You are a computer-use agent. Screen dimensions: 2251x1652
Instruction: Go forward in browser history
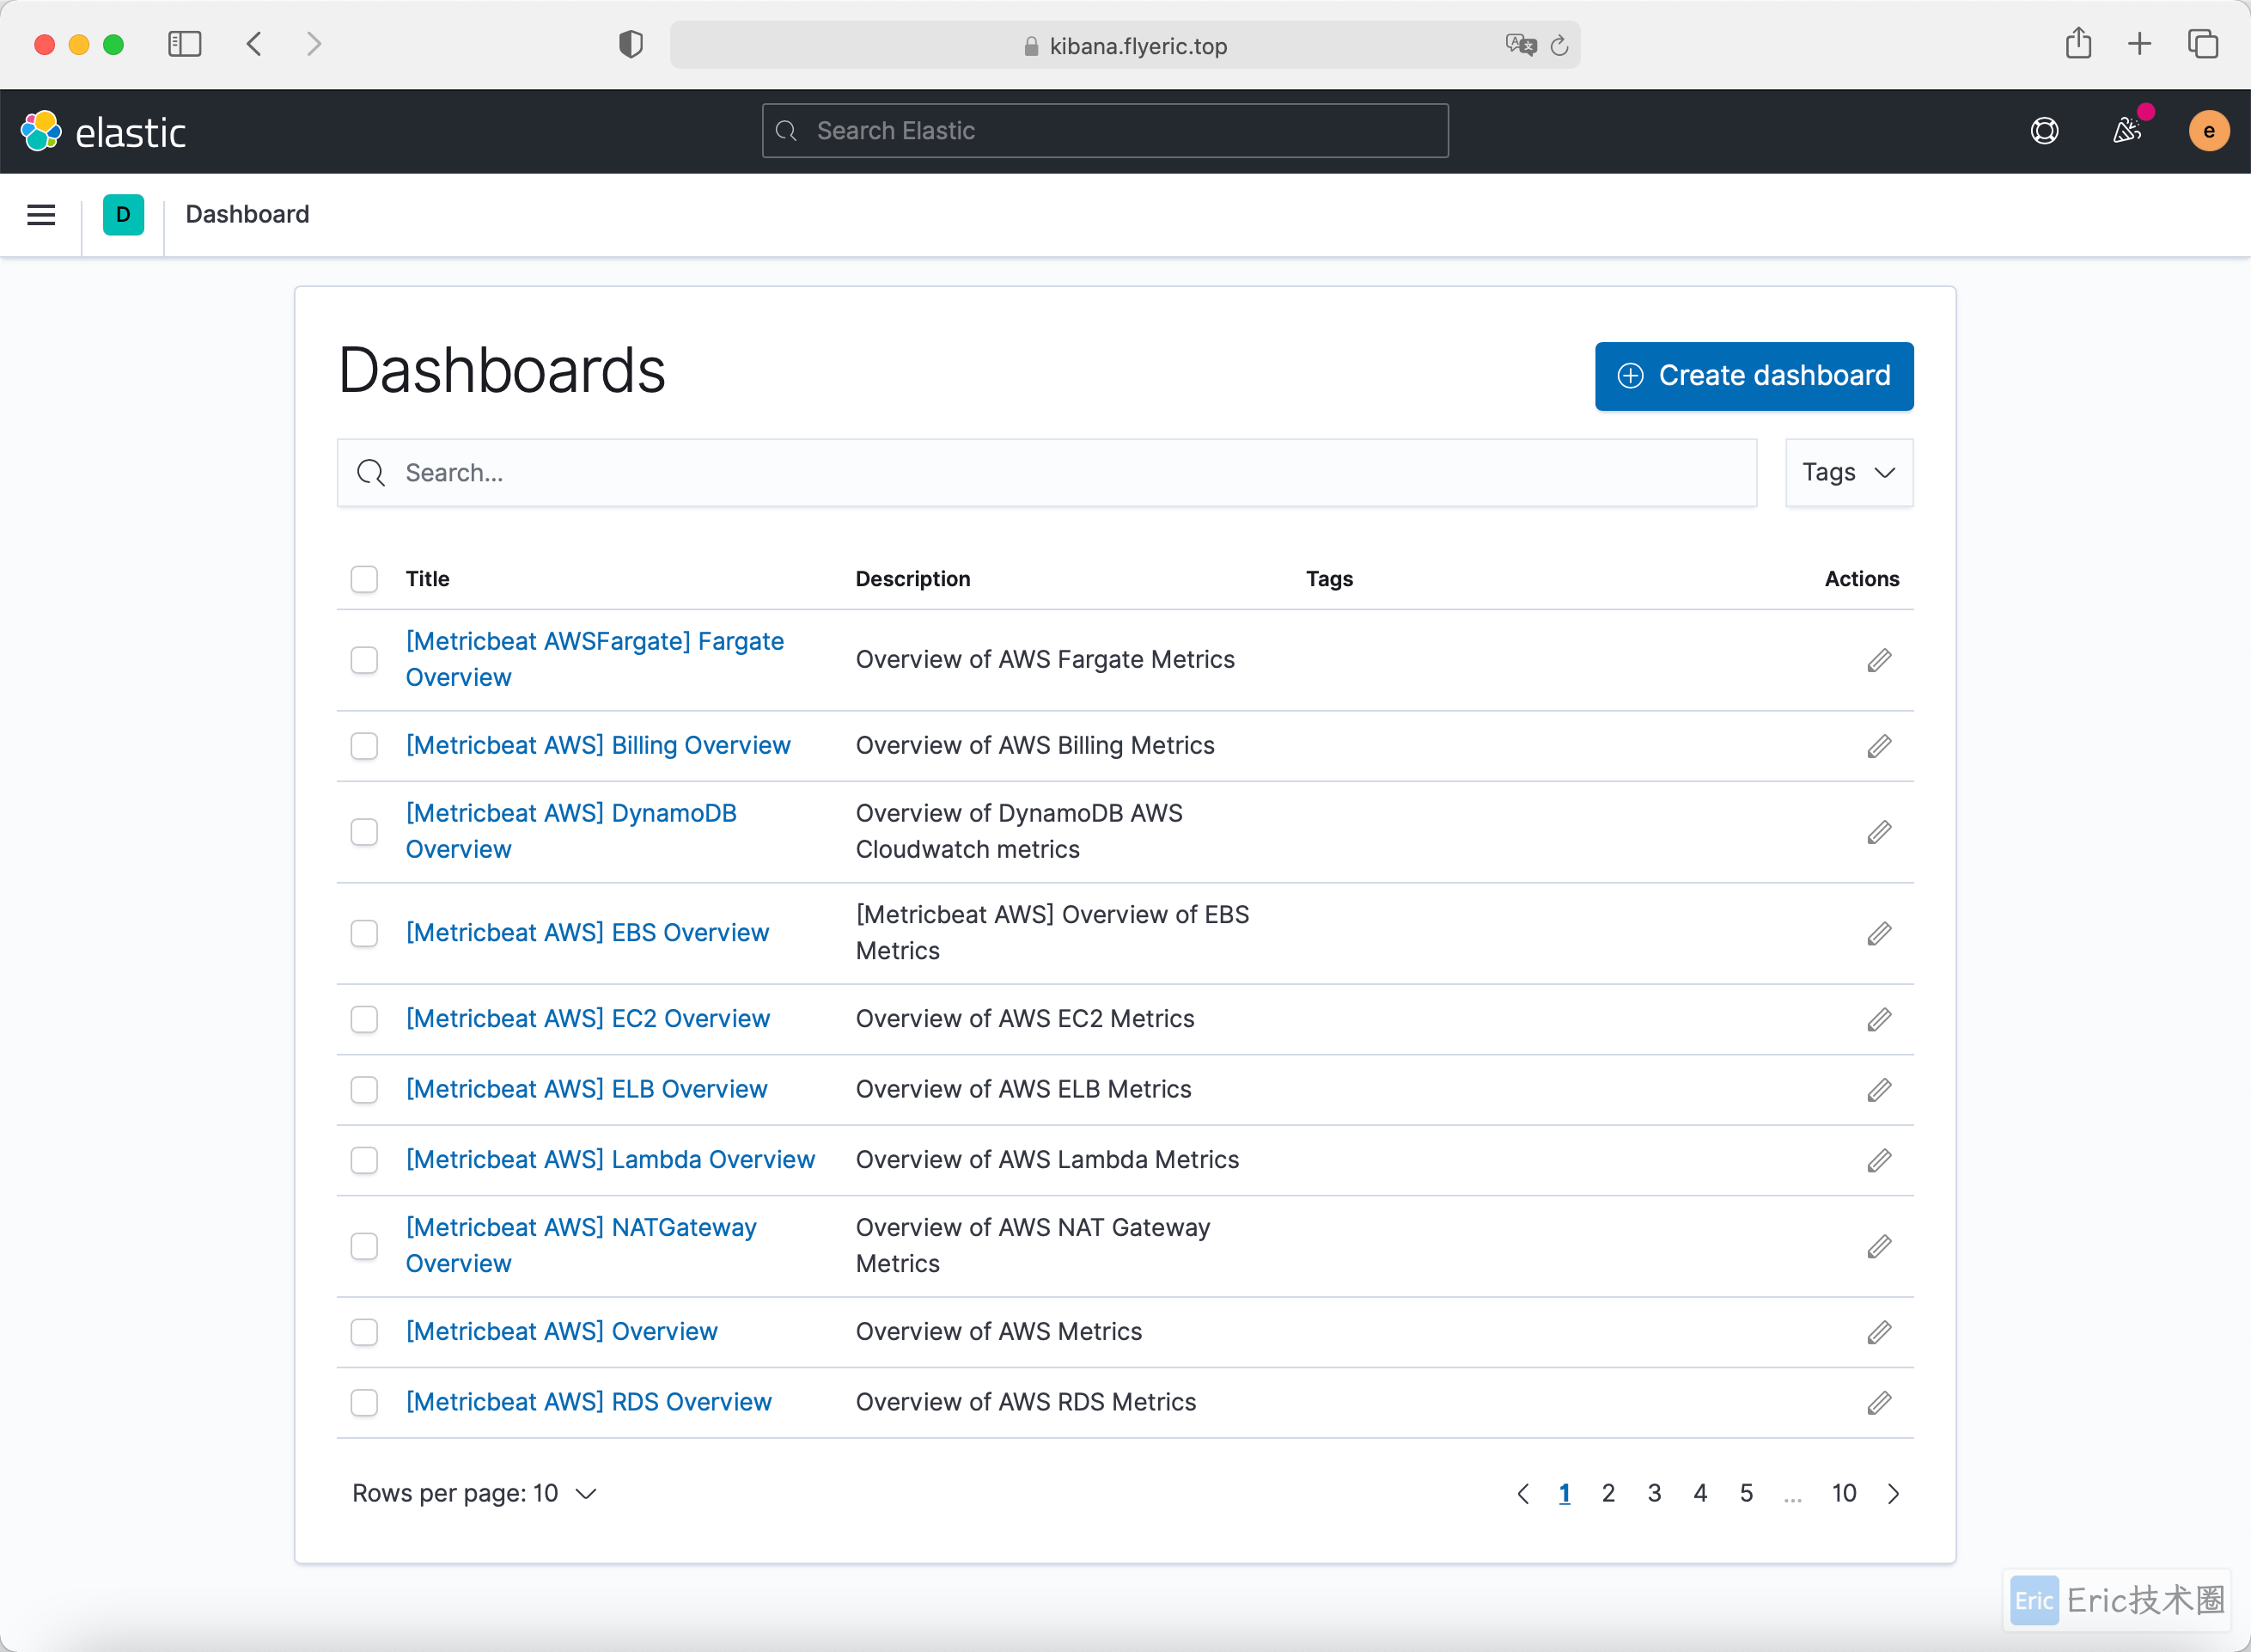tap(314, 44)
